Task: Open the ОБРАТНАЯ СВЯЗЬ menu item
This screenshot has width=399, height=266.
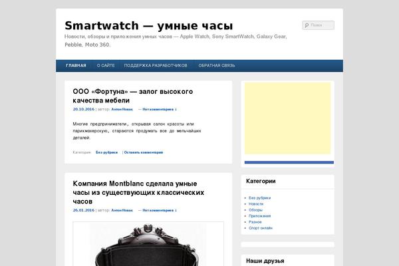Action: (x=217, y=66)
